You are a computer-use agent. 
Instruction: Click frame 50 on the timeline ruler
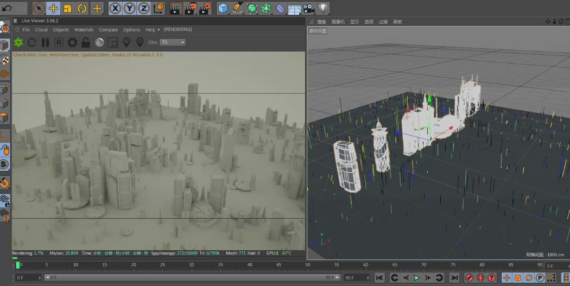tap(307, 265)
